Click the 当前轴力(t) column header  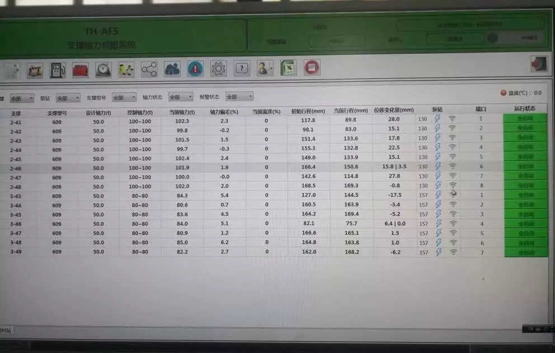click(182, 111)
